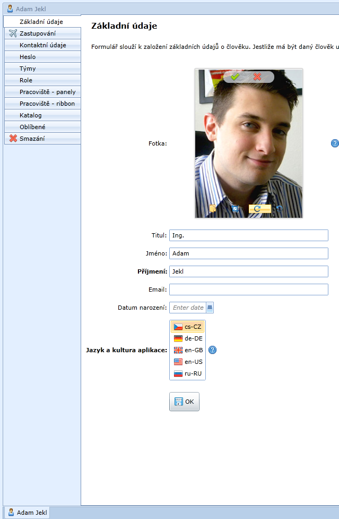Click into the Email input field
The height and width of the screenshot is (519, 339).
coord(248,290)
